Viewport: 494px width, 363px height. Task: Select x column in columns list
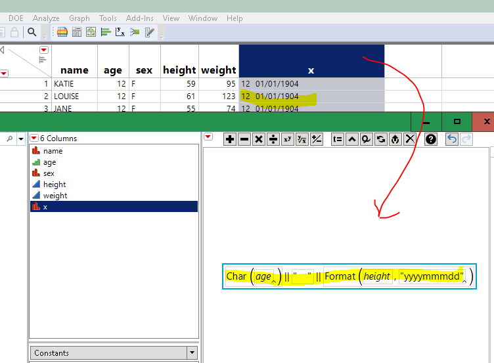(x=114, y=207)
